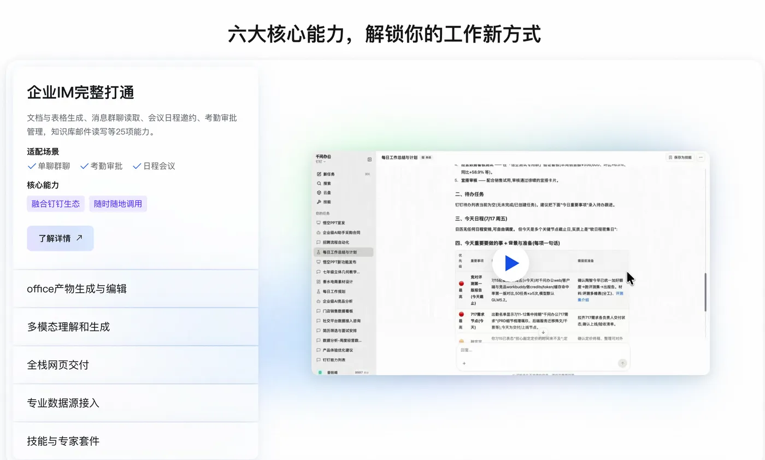Click the 随时随地调用 tag
This screenshot has width=765, height=460.
click(118, 204)
